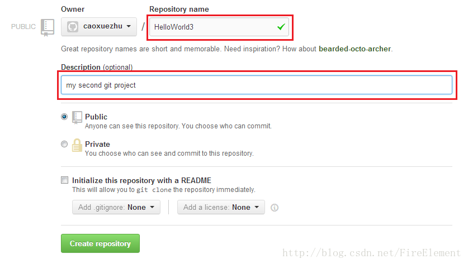
Task: Click the PUBLIC text label beside the owner
Action: pyautogui.click(x=23, y=27)
